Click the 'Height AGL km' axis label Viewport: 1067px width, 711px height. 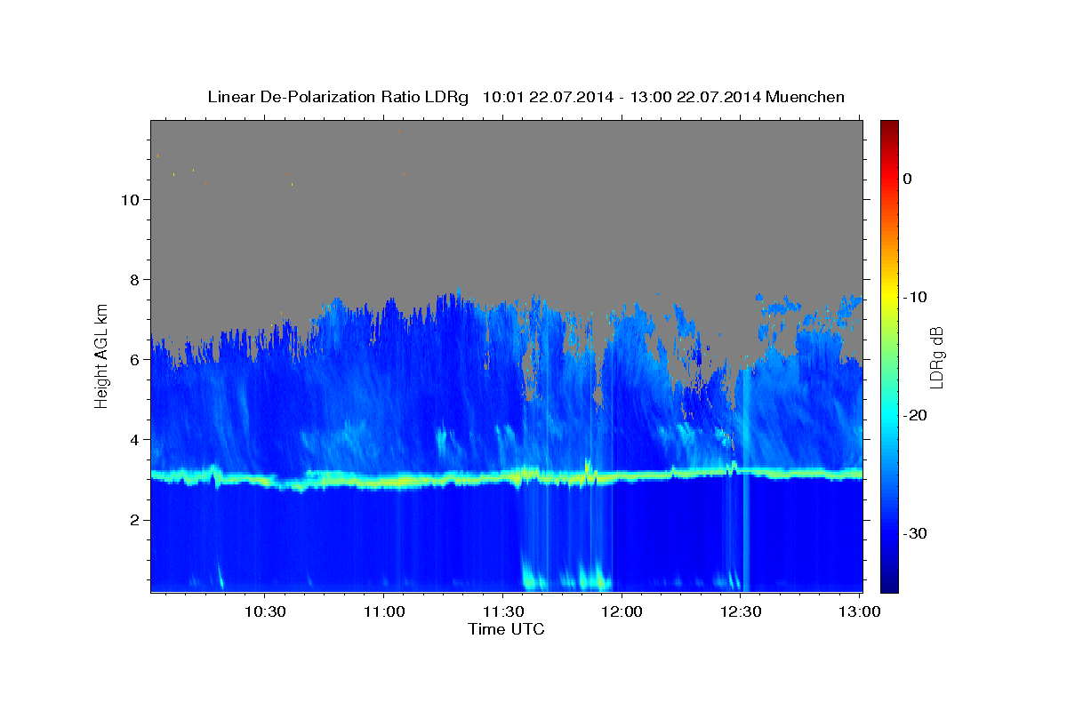102,355
